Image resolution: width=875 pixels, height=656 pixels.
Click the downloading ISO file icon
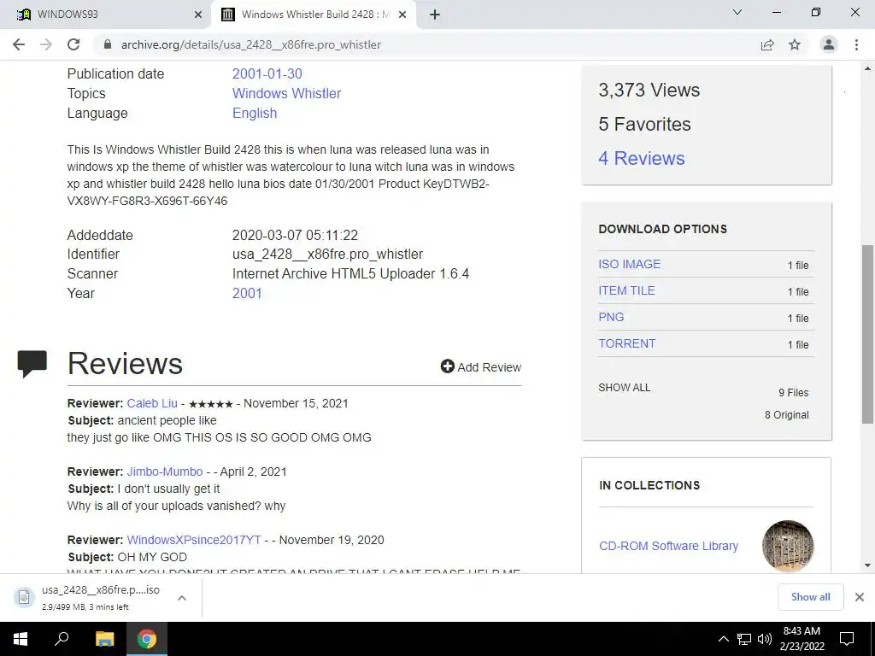24,597
